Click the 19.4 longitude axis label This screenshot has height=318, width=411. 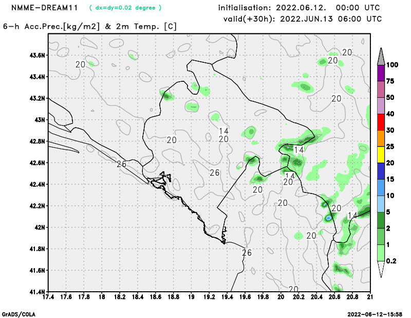(227, 297)
